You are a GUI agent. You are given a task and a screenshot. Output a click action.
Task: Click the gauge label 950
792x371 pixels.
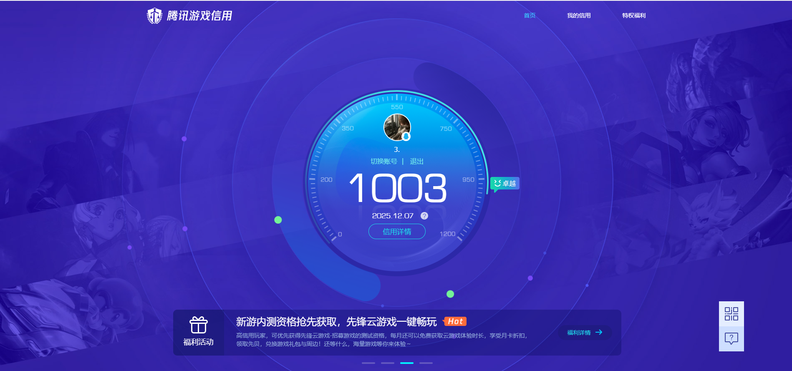coord(468,180)
